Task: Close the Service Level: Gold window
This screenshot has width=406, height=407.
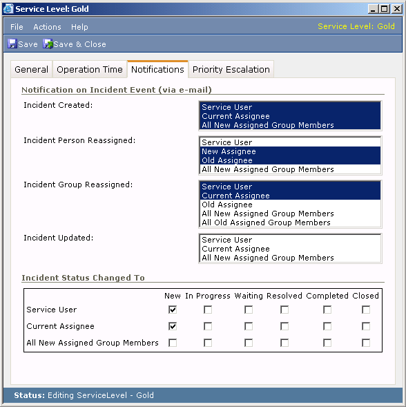Action: [x=397, y=9]
